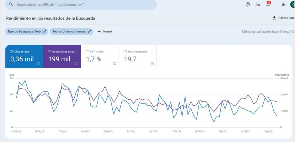Uncheck the Impresiones totales checkbox
The height and width of the screenshot is (142, 295).
click(x=49, y=52)
